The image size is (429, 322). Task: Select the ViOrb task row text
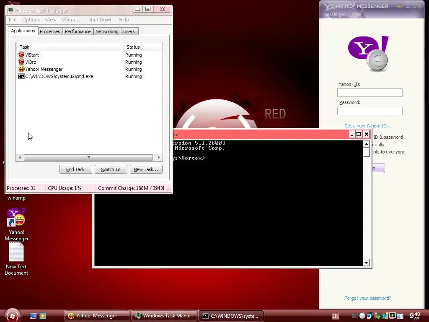31,62
